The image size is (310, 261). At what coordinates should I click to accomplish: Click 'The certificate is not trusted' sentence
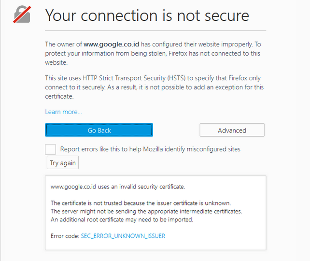click(141, 203)
